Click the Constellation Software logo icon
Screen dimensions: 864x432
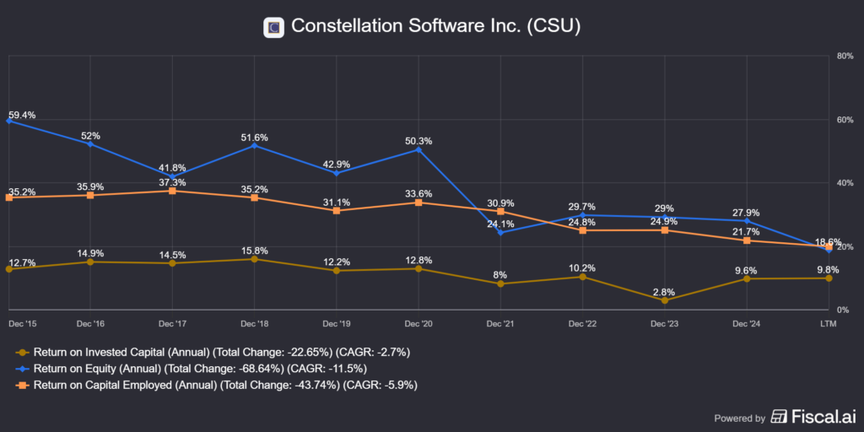(273, 27)
